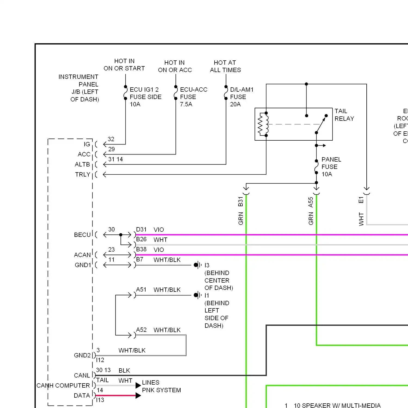Image resolution: width=408 pixels, height=408 pixels.
Task: Click the tail relay switch contact arm
Action: (321, 124)
